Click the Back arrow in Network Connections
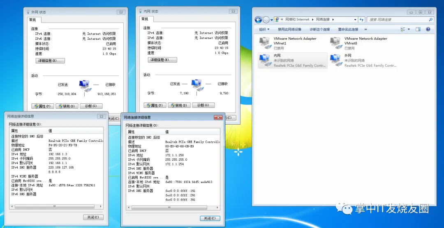 pos(258,20)
